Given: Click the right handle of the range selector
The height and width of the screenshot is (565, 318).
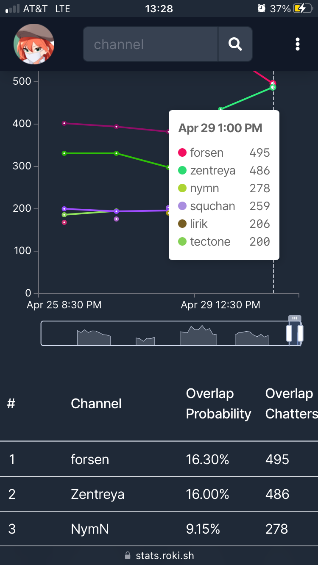Looking at the screenshot, I should pos(300,333).
